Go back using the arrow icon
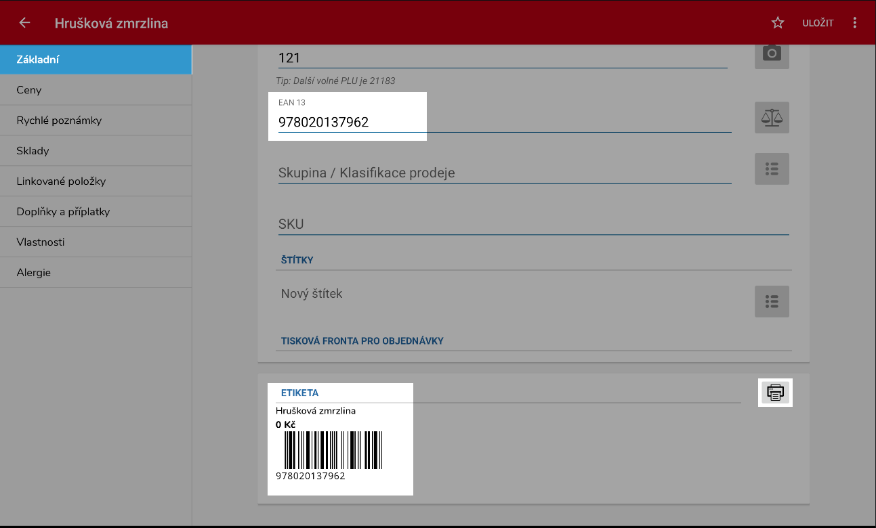The height and width of the screenshot is (528, 876). pyautogui.click(x=25, y=22)
